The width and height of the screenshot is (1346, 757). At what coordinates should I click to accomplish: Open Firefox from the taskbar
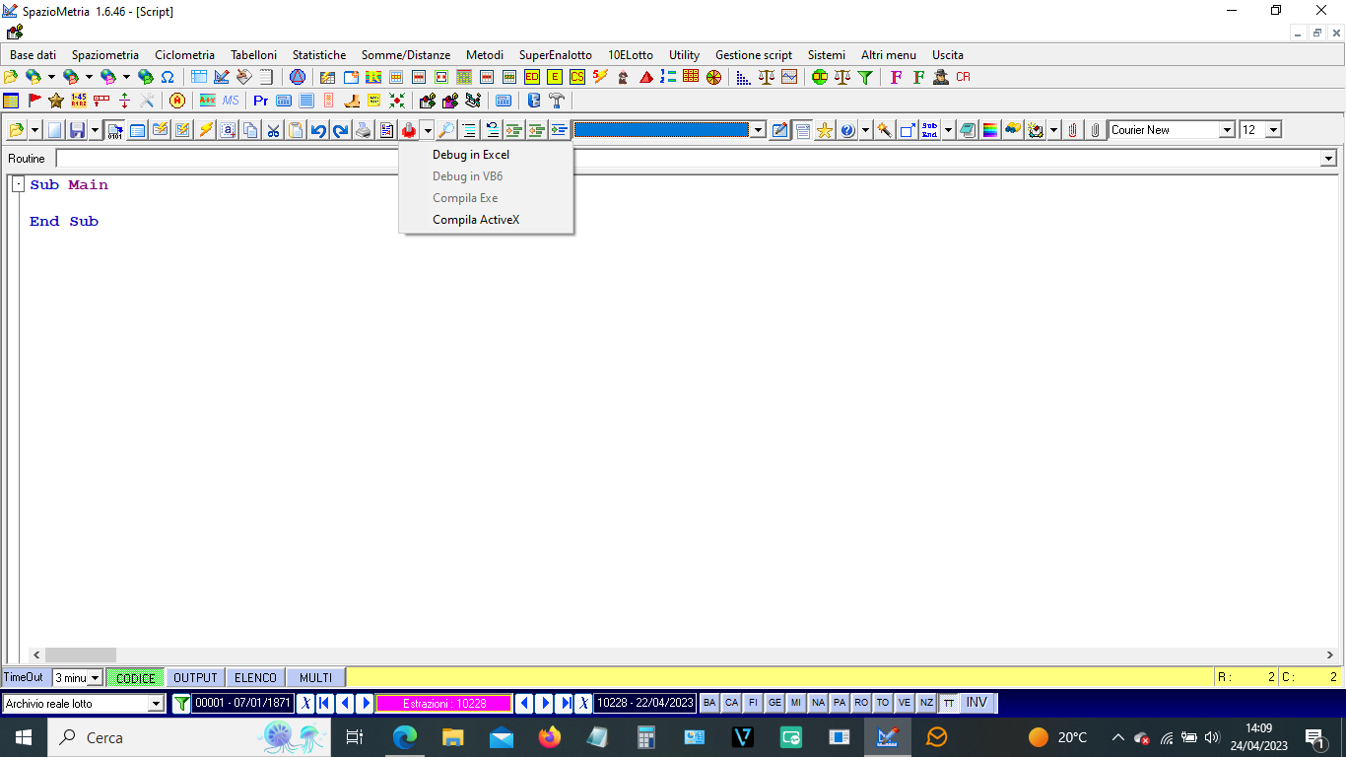tap(549, 737)
